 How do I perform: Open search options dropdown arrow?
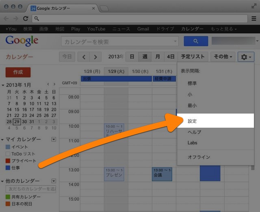pyautogui.click(x=175, y=41)
